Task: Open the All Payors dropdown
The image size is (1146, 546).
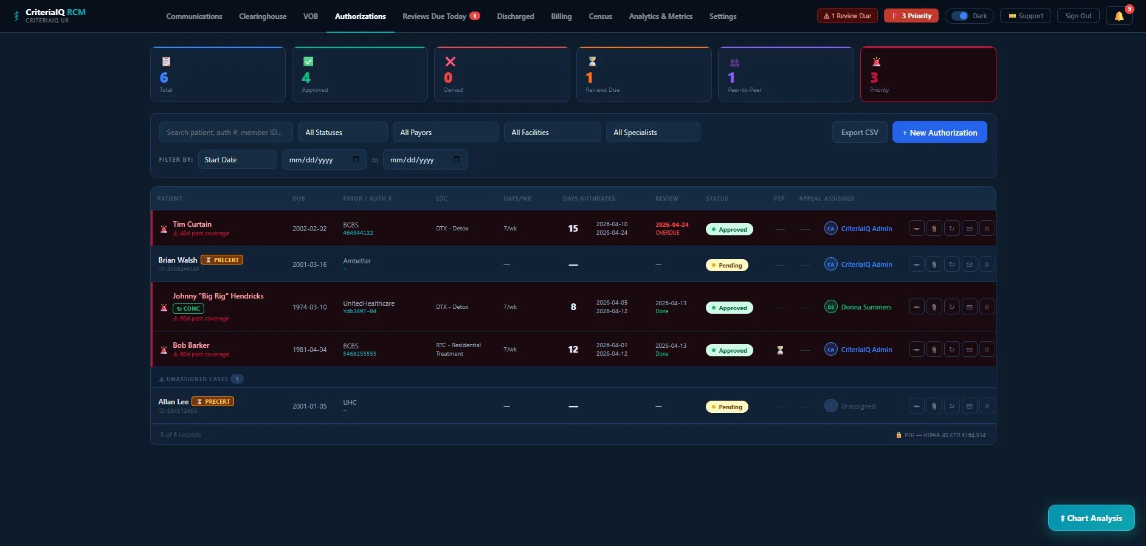Action: [446, 132]
